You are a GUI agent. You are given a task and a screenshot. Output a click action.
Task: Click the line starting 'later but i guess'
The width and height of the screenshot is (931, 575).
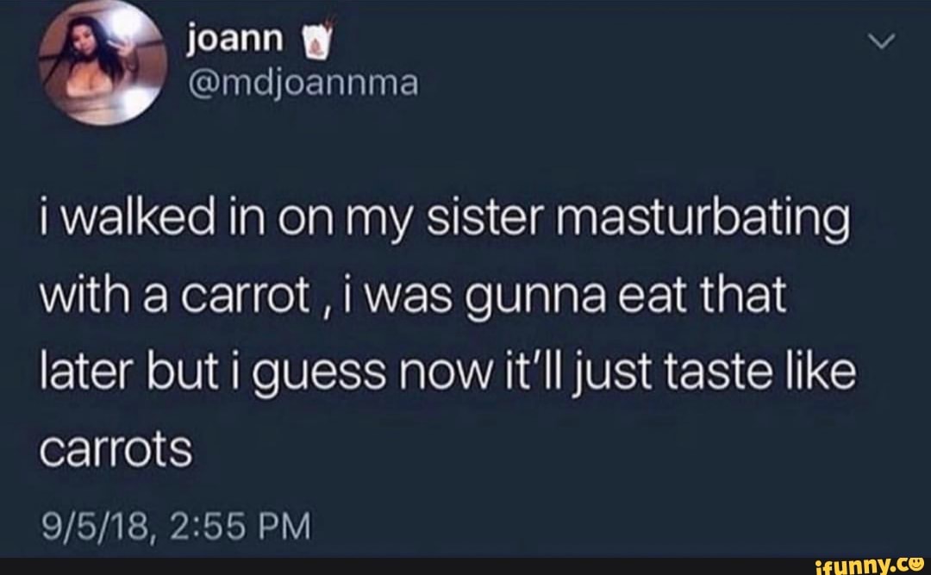[x=448, y=373]
